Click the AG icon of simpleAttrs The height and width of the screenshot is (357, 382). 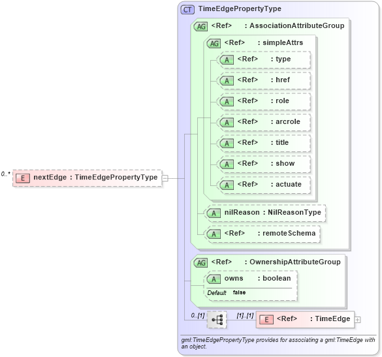coord(214,43)
